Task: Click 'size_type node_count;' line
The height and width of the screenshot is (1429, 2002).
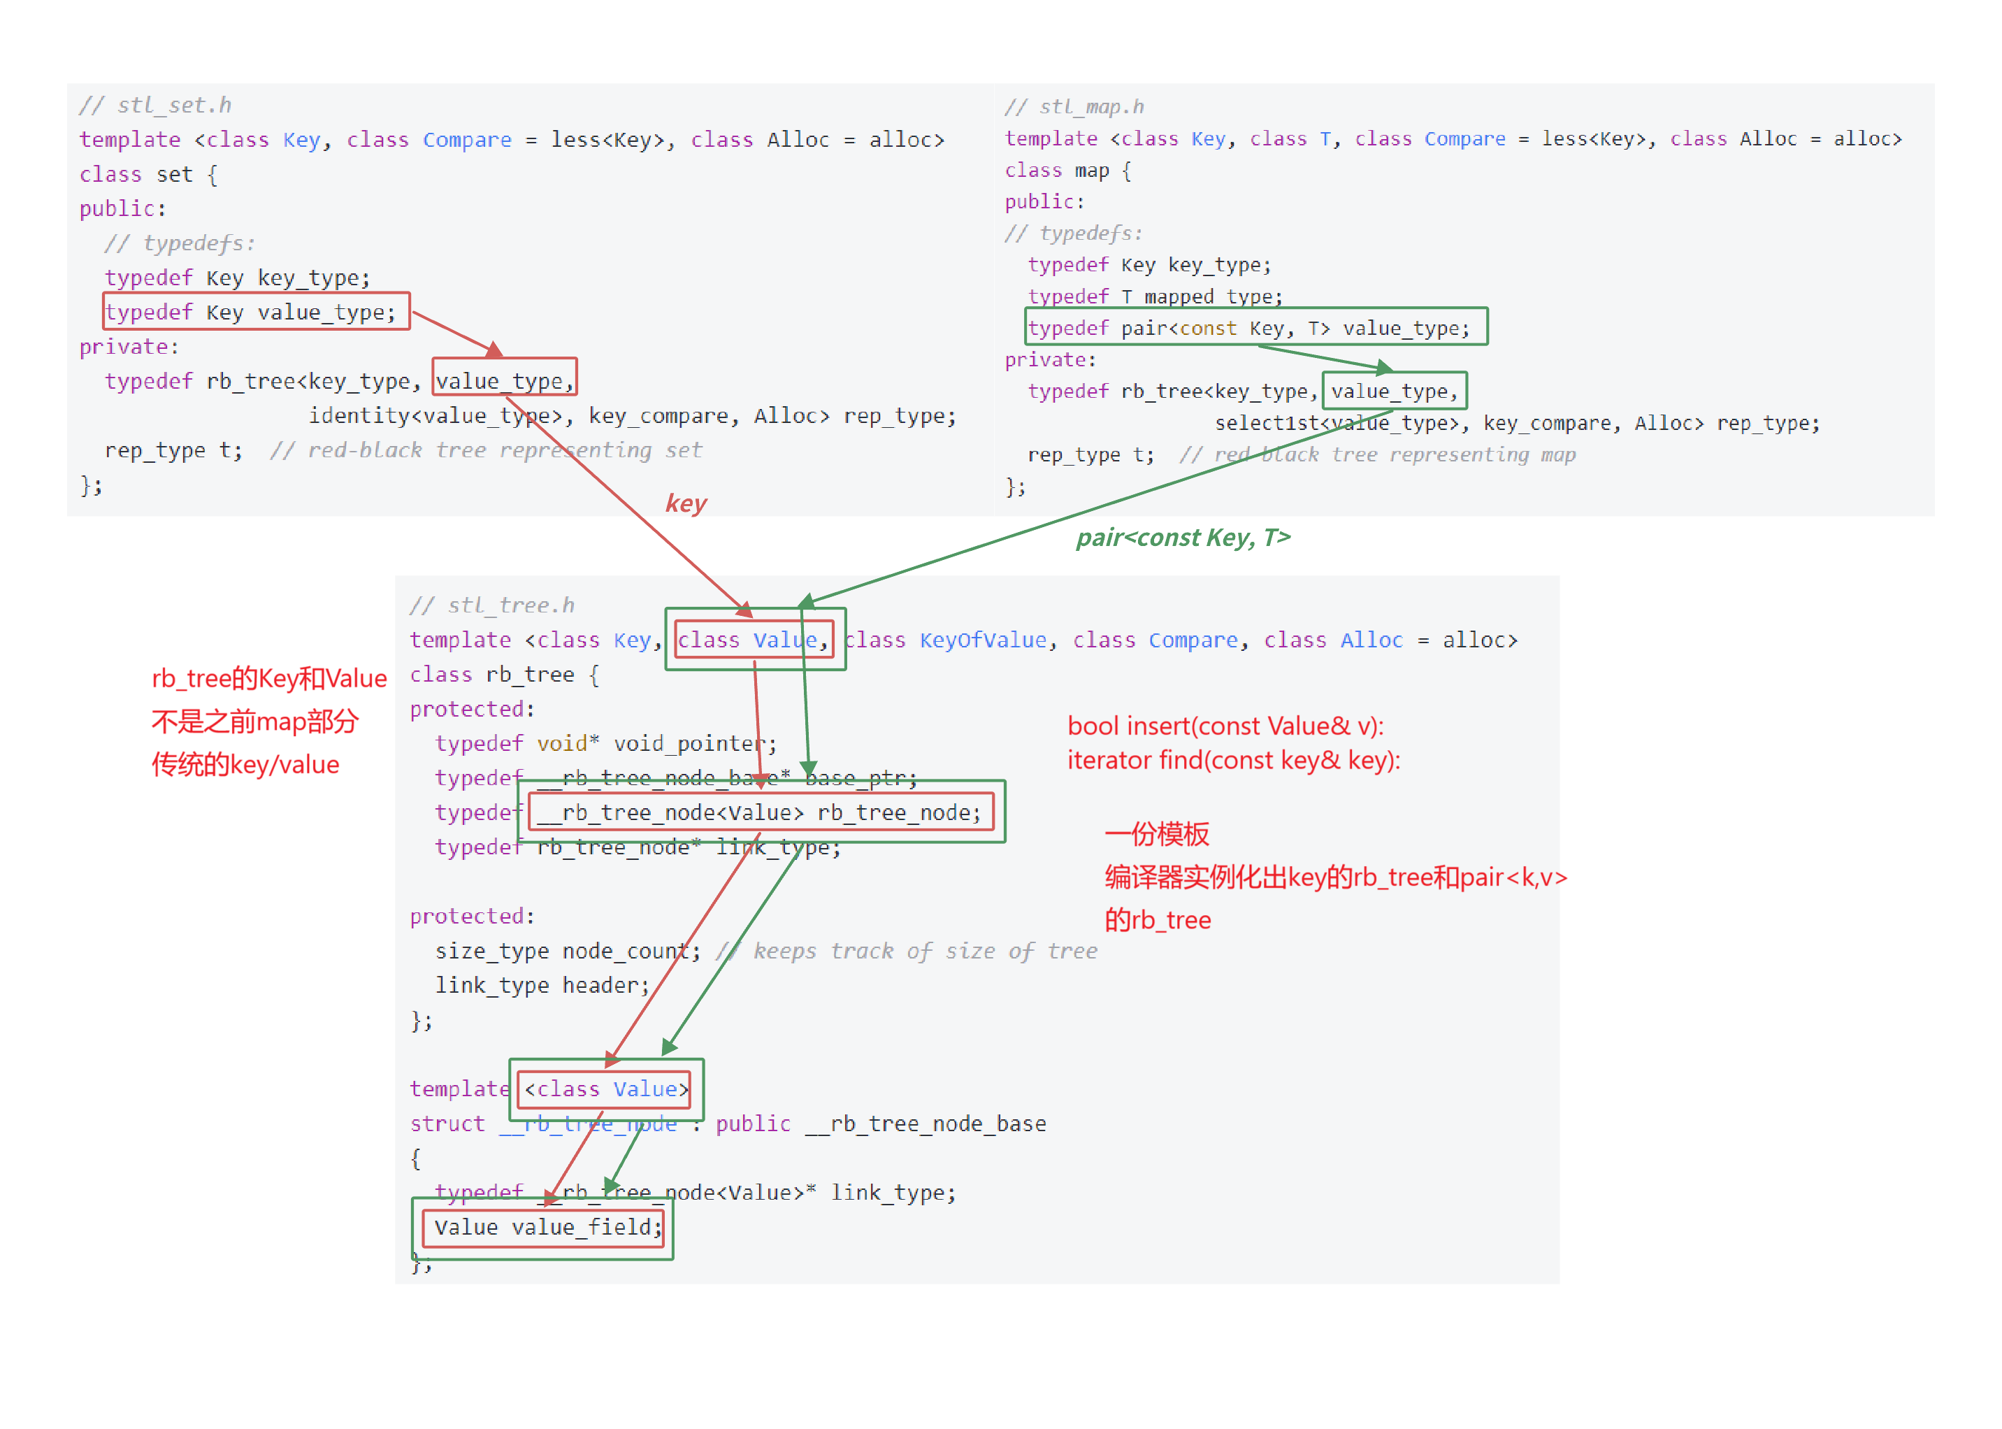Action: (x=568, y=952)
